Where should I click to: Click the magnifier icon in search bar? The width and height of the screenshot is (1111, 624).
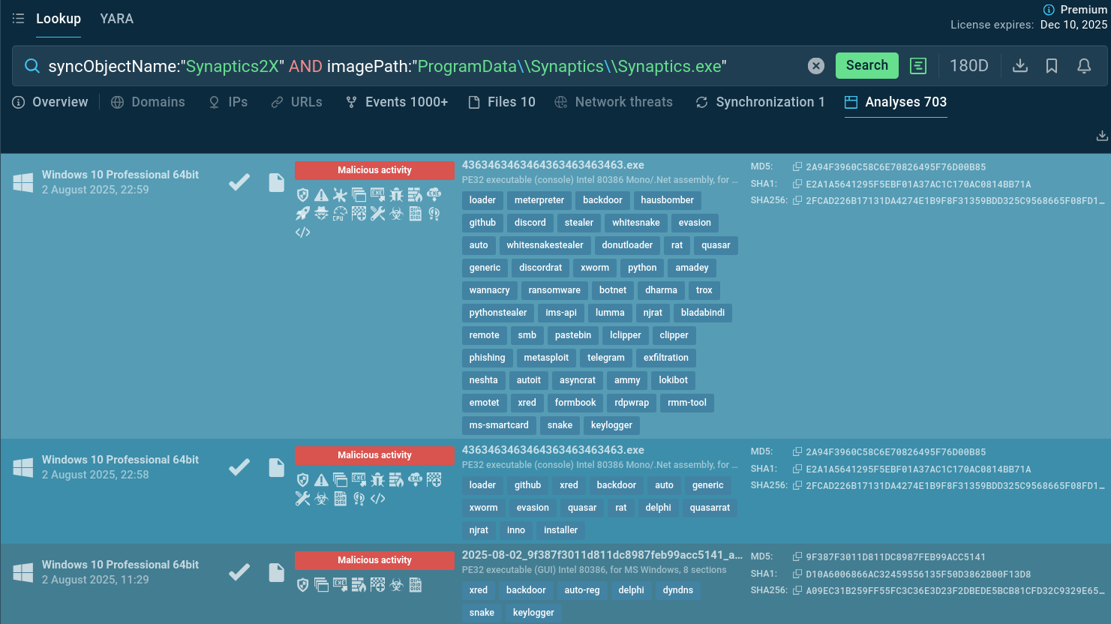pos(32,66)
